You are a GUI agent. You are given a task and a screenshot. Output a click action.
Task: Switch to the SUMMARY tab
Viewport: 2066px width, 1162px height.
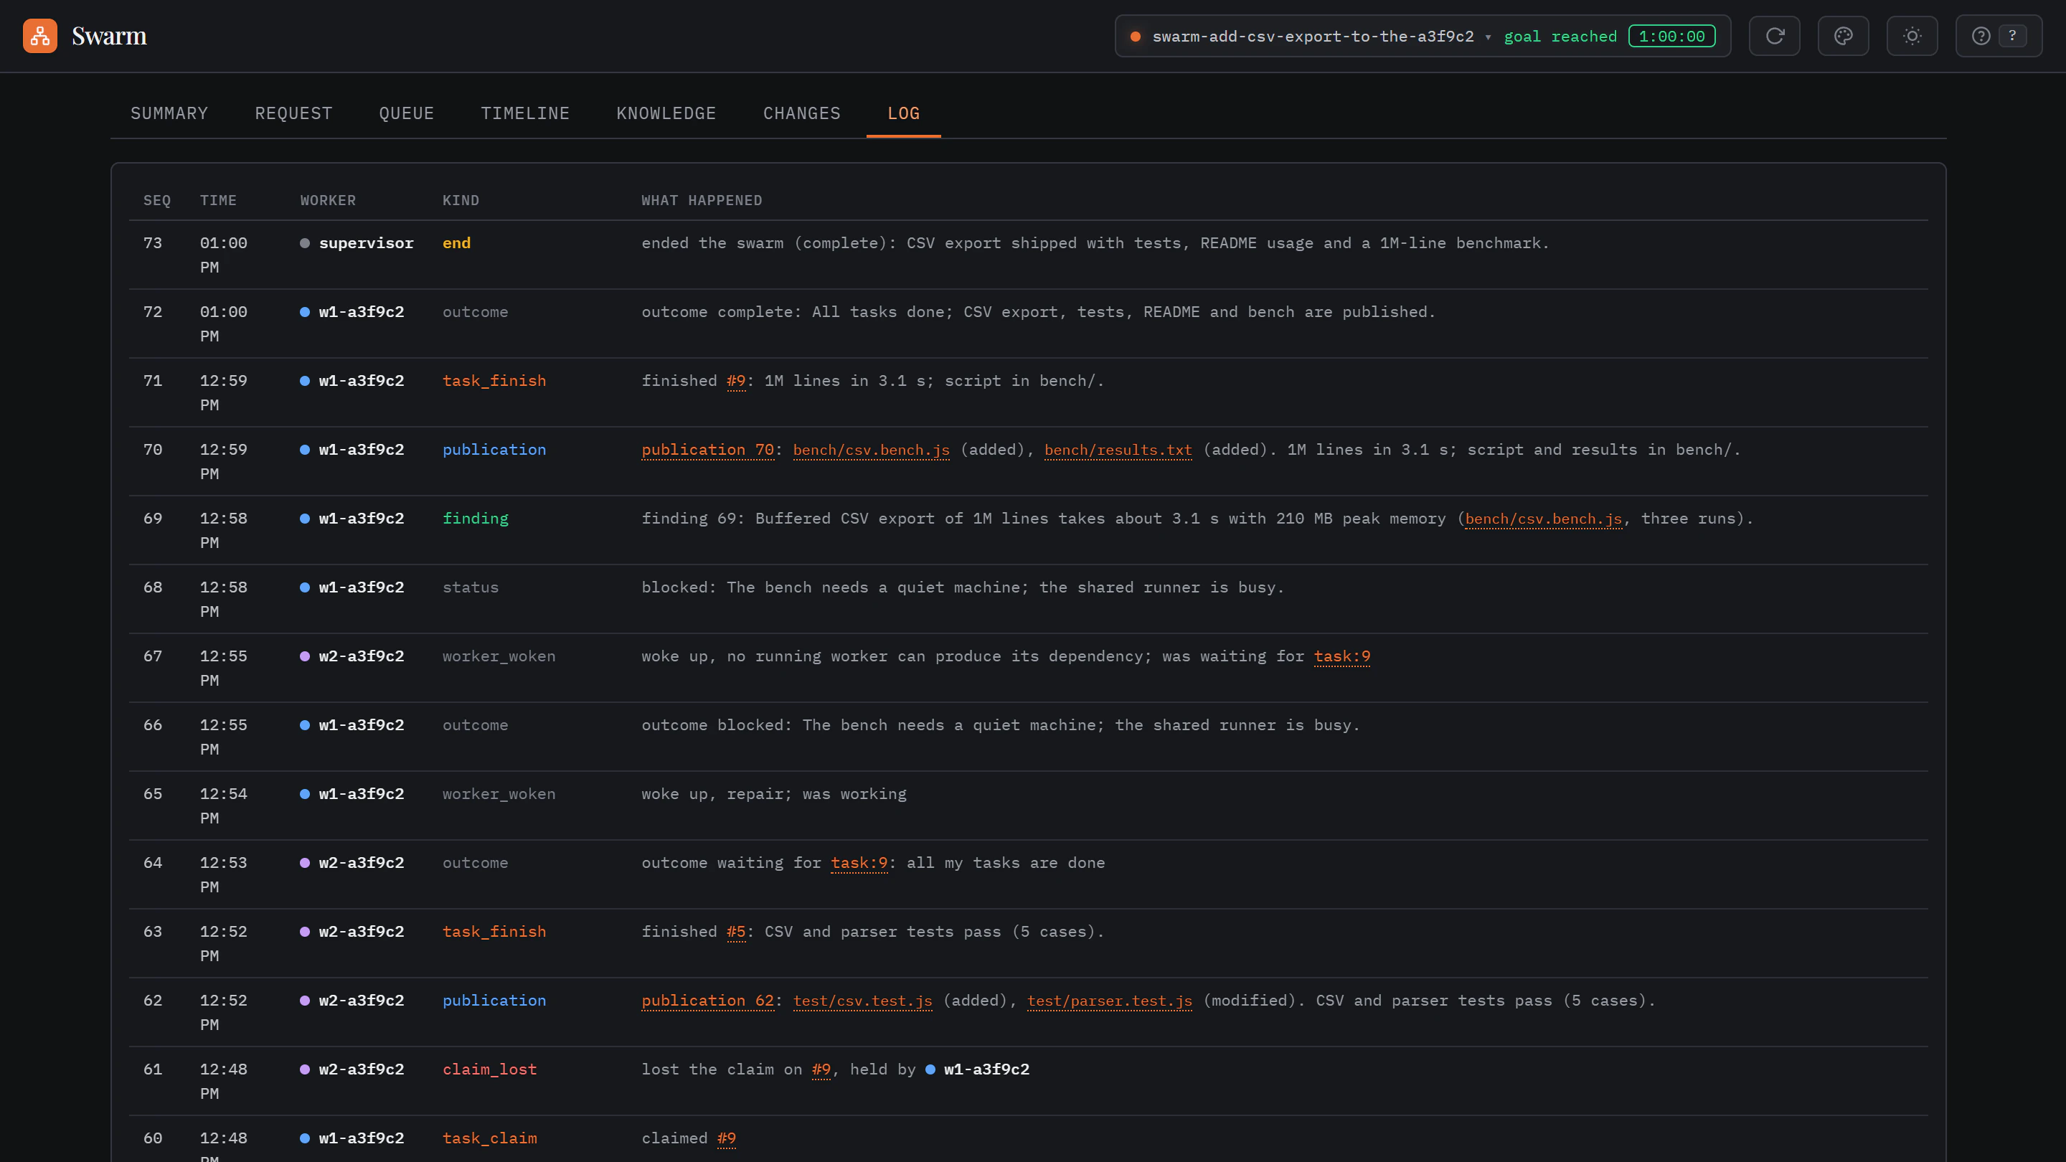169,113
